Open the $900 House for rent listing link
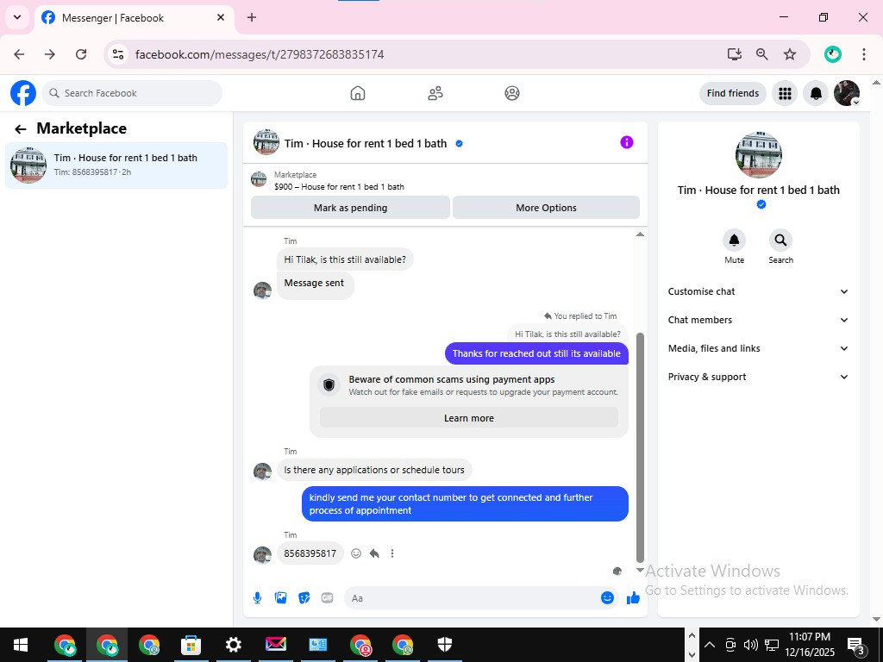Viewport: 883px width, 662px height. [339, 186]
